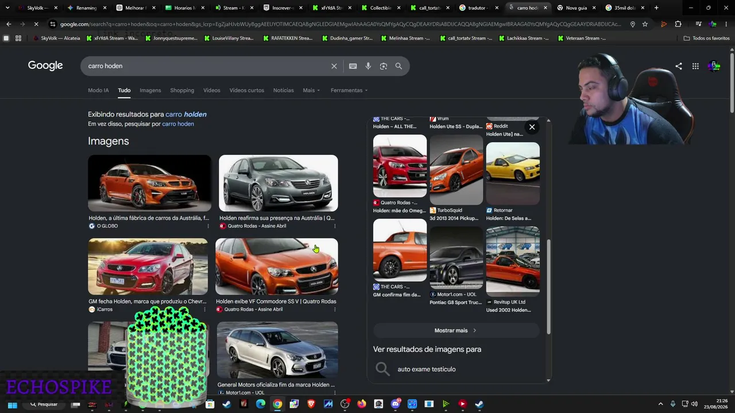This screenshot has width=735, height=413.
Task: Open the Windows Start menu
Action: point(12,404)
